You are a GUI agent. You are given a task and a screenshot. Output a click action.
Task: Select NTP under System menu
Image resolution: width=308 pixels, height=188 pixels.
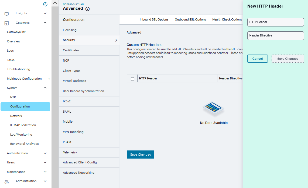13,97
